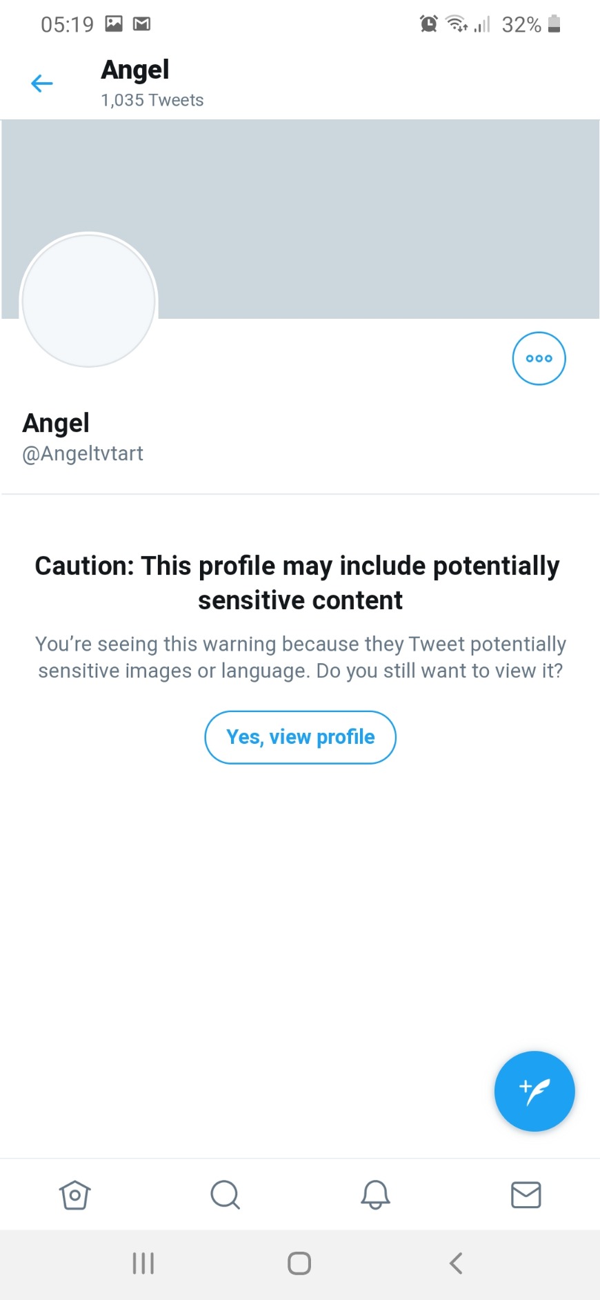Open the Search tab
This screenshot has height=1300, width=600.
225,1194
